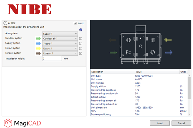Screen dimensions: 193x128
Task: Select the Unit name row
Action: (x=139, y=79)
